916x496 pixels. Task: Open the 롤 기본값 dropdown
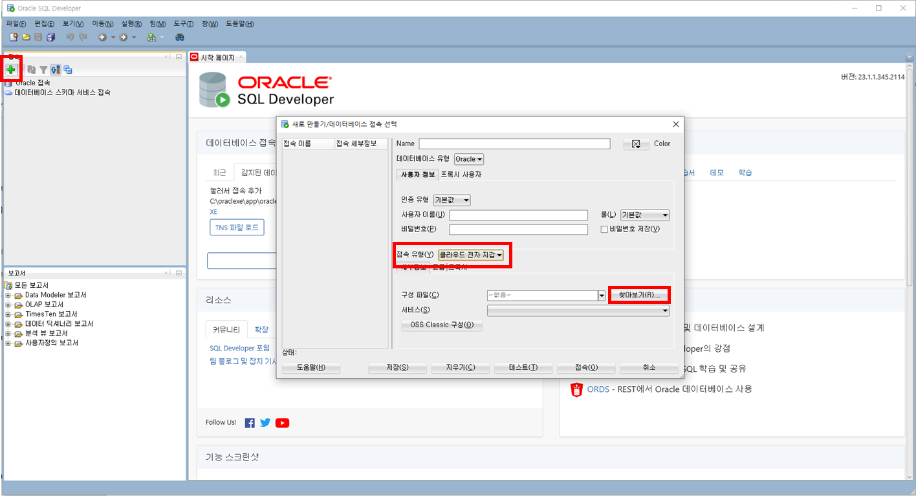point(645,215)
